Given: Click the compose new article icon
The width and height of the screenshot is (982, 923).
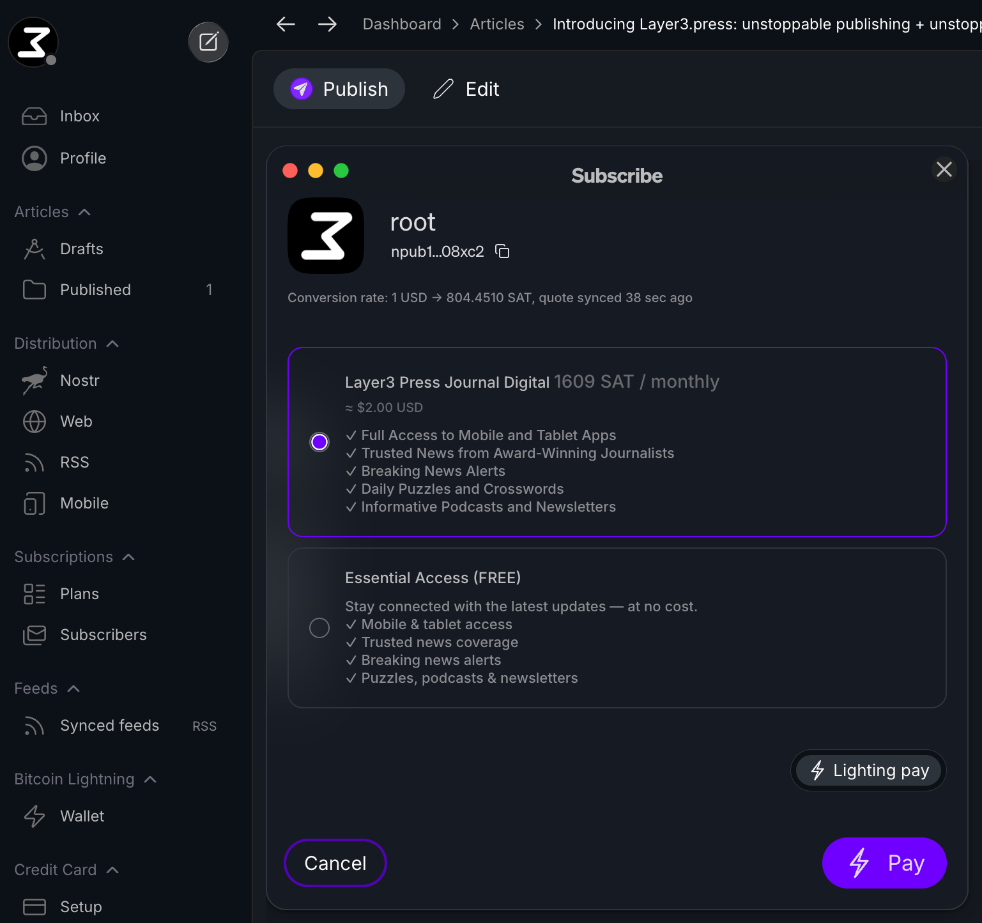Looking at the screenshot, I should [208, 42].
